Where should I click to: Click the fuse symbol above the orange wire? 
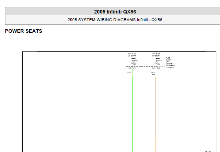[156, 62]
